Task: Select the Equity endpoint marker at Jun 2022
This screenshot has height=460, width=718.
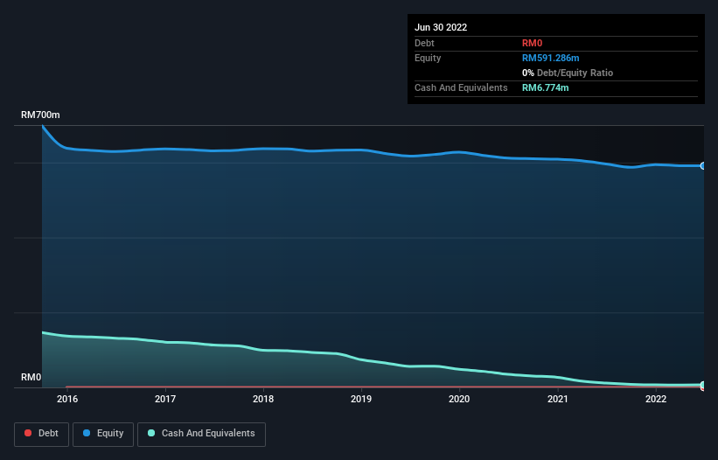Action: (x=703, y=165)
